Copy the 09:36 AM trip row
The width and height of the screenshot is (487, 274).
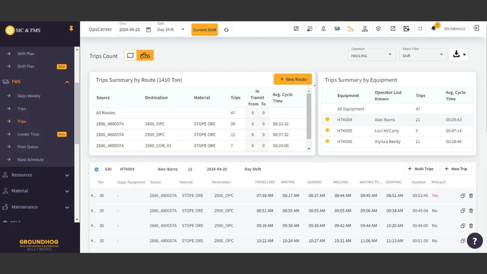coord(463,226)
